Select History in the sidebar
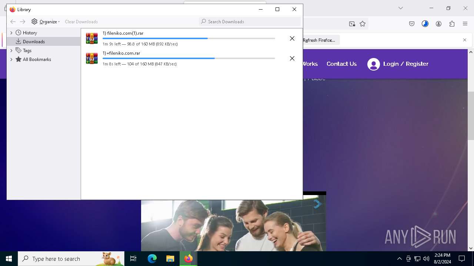This screenshot has height=266, width=474. click(30, 33)
